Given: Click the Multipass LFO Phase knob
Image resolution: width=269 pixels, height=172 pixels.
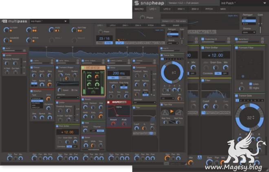Looking at the screenshot, I should [100, 32].
